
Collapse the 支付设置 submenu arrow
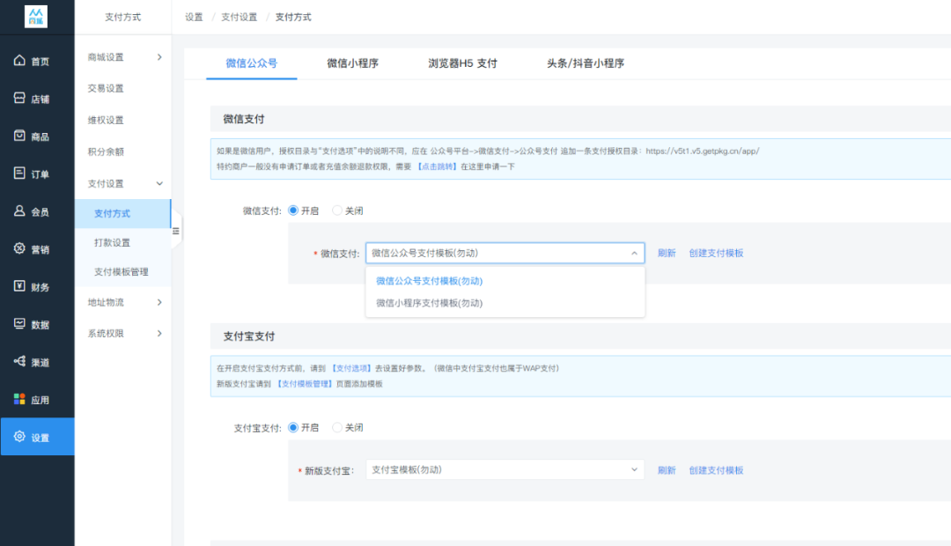159,183
